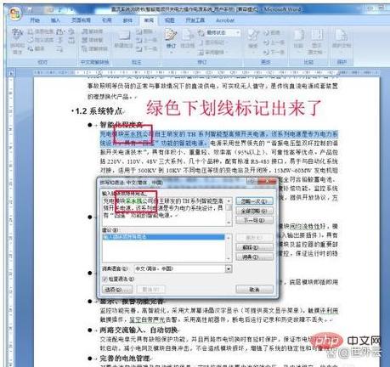390x367 pixels.
Task: Click 拒绝 reject change in 更改 group
Action: [272, 33]
